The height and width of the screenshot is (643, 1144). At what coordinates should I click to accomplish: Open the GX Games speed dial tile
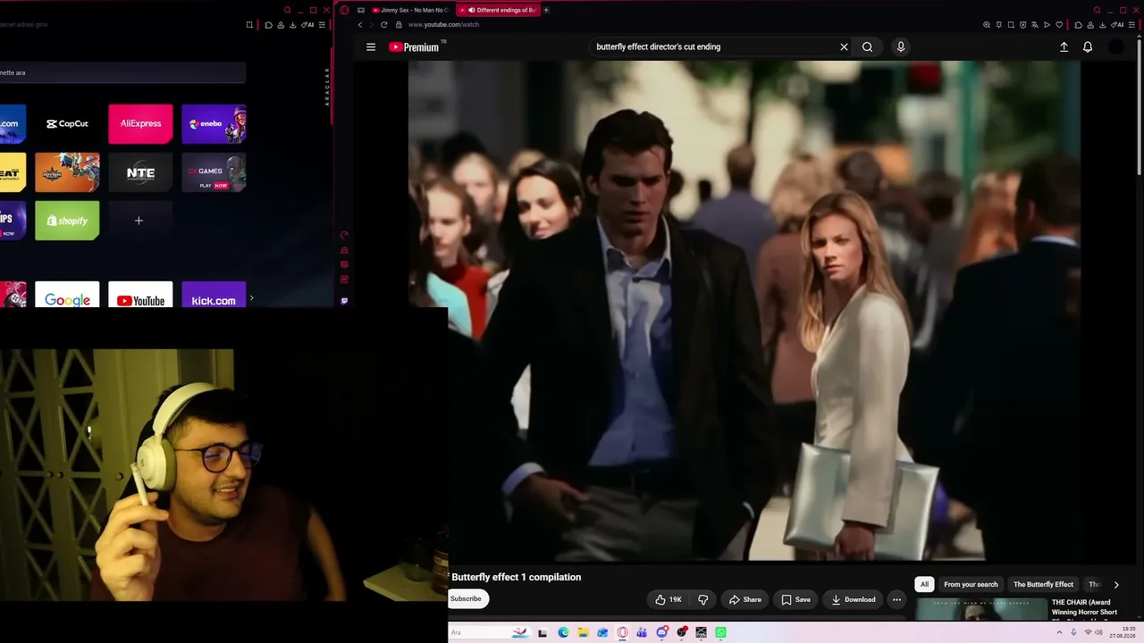(x=214, y=172)
